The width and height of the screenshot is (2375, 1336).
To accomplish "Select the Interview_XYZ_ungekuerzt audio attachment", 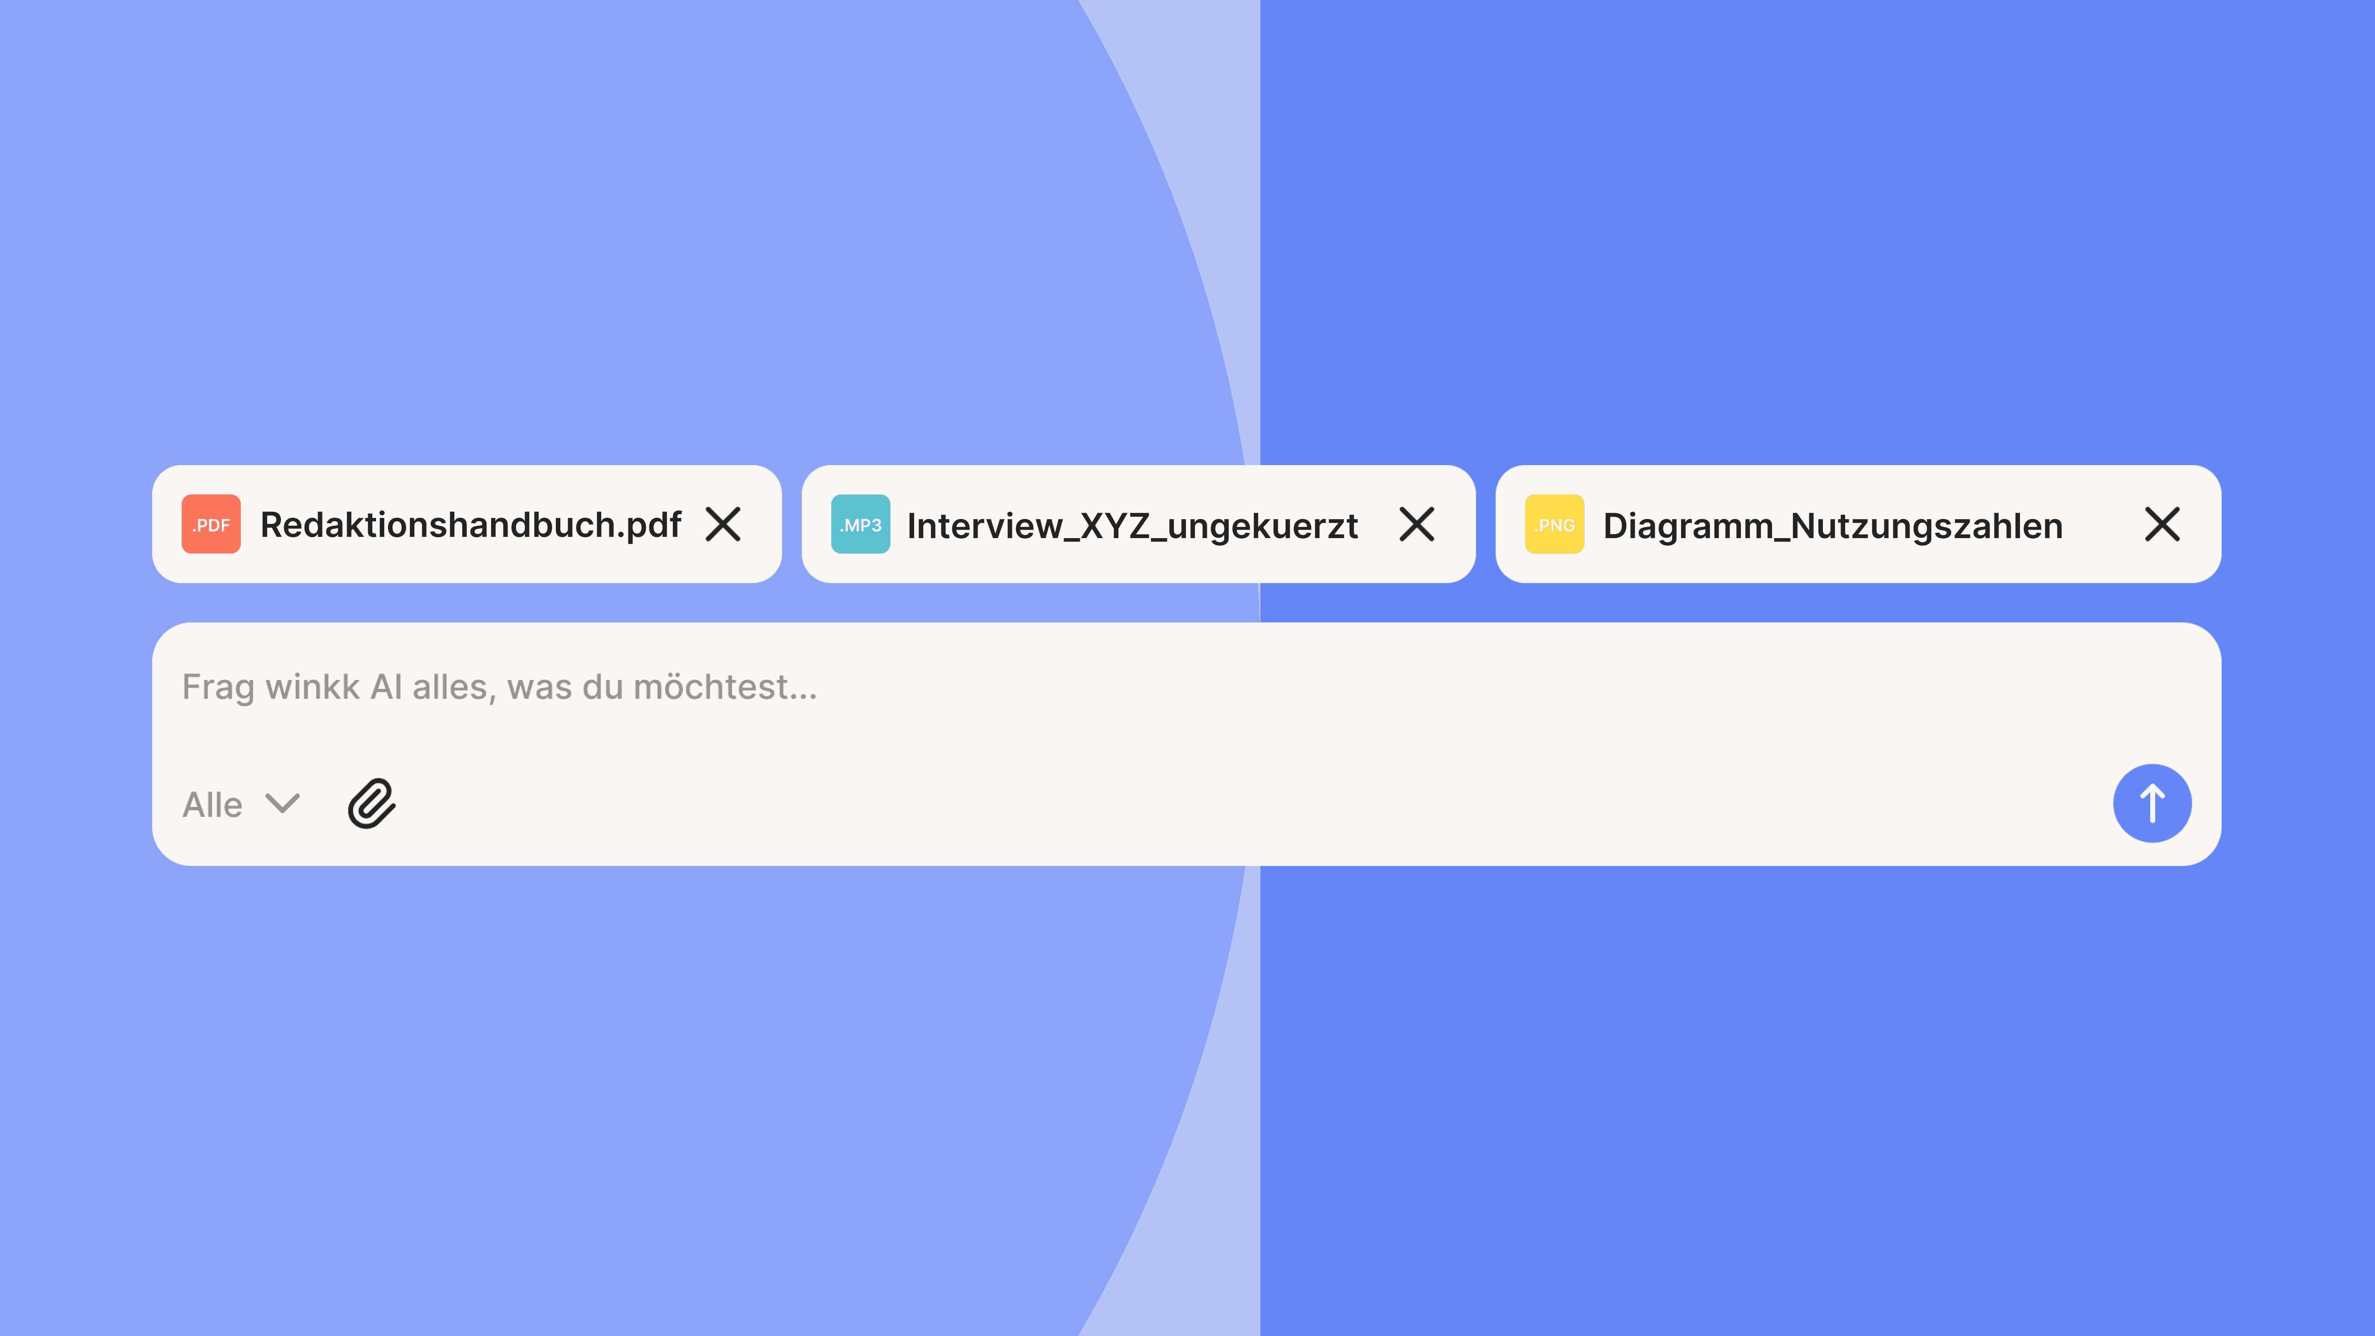I will point(1132,526).
